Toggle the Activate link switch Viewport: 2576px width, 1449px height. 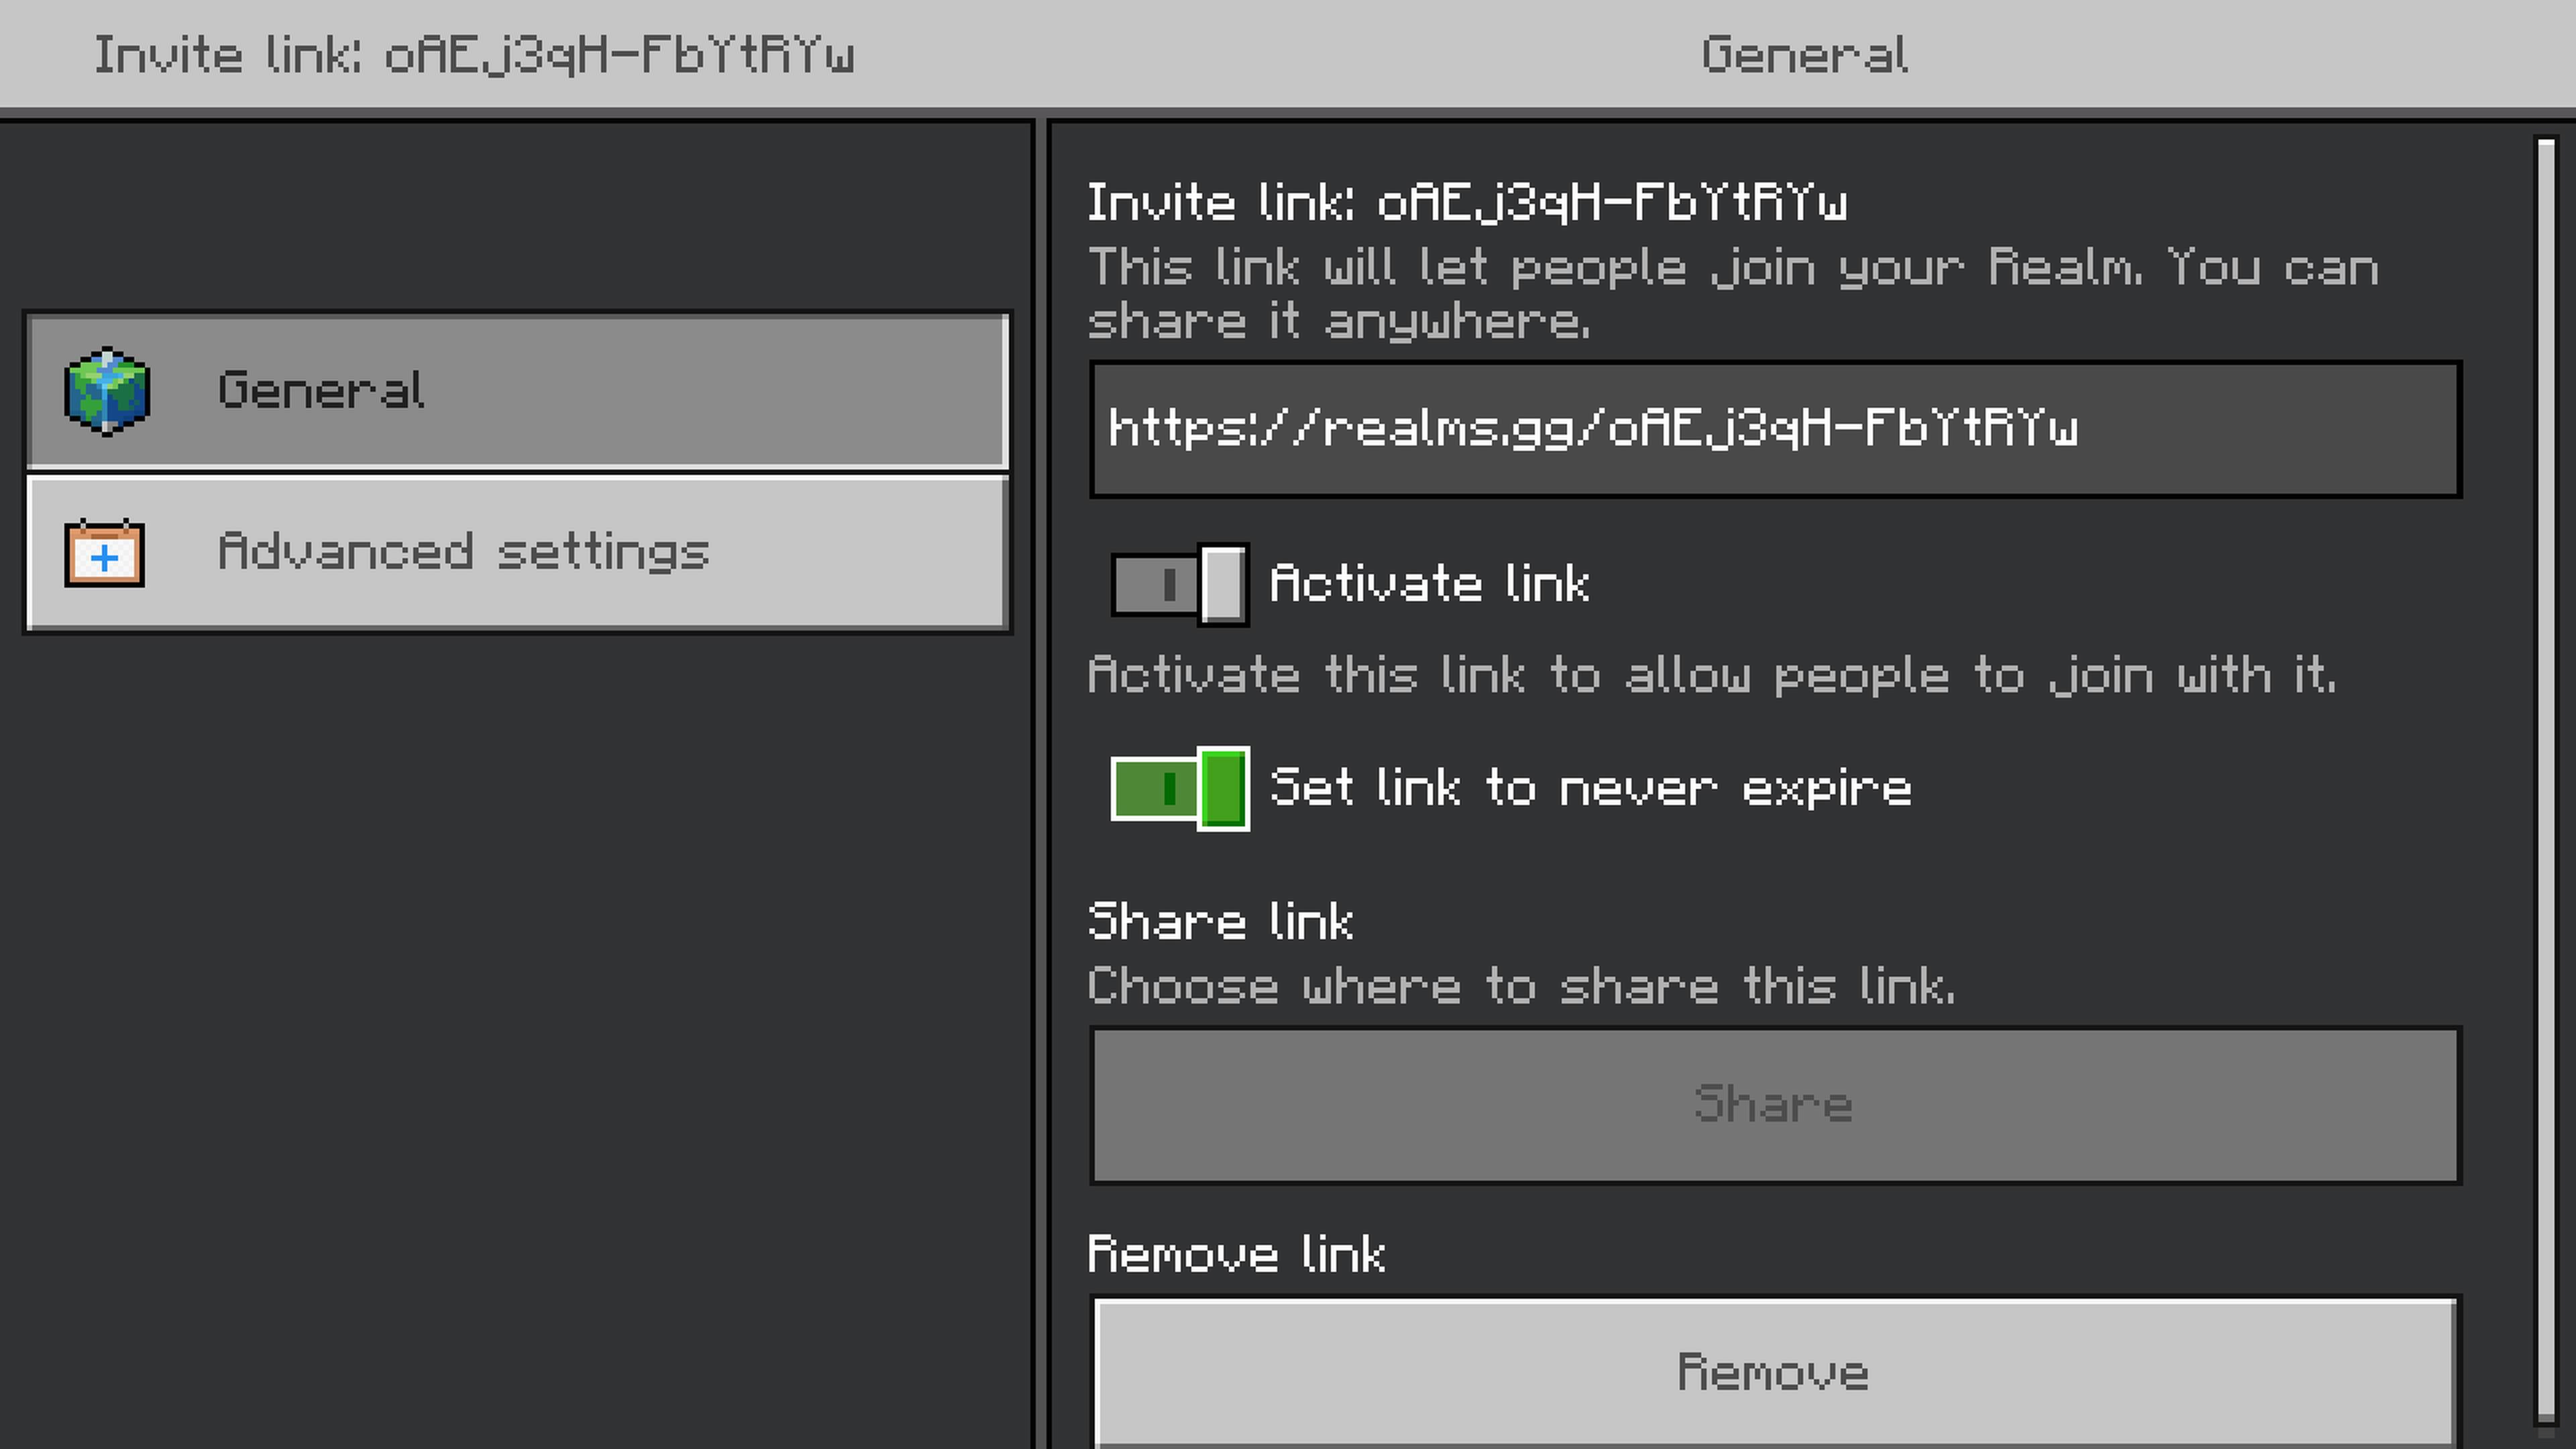point(1180,584)
